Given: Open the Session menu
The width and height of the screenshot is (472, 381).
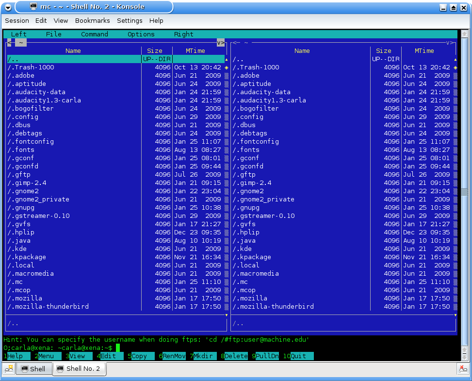Looking at the screenshot, I should coord(17,20).
